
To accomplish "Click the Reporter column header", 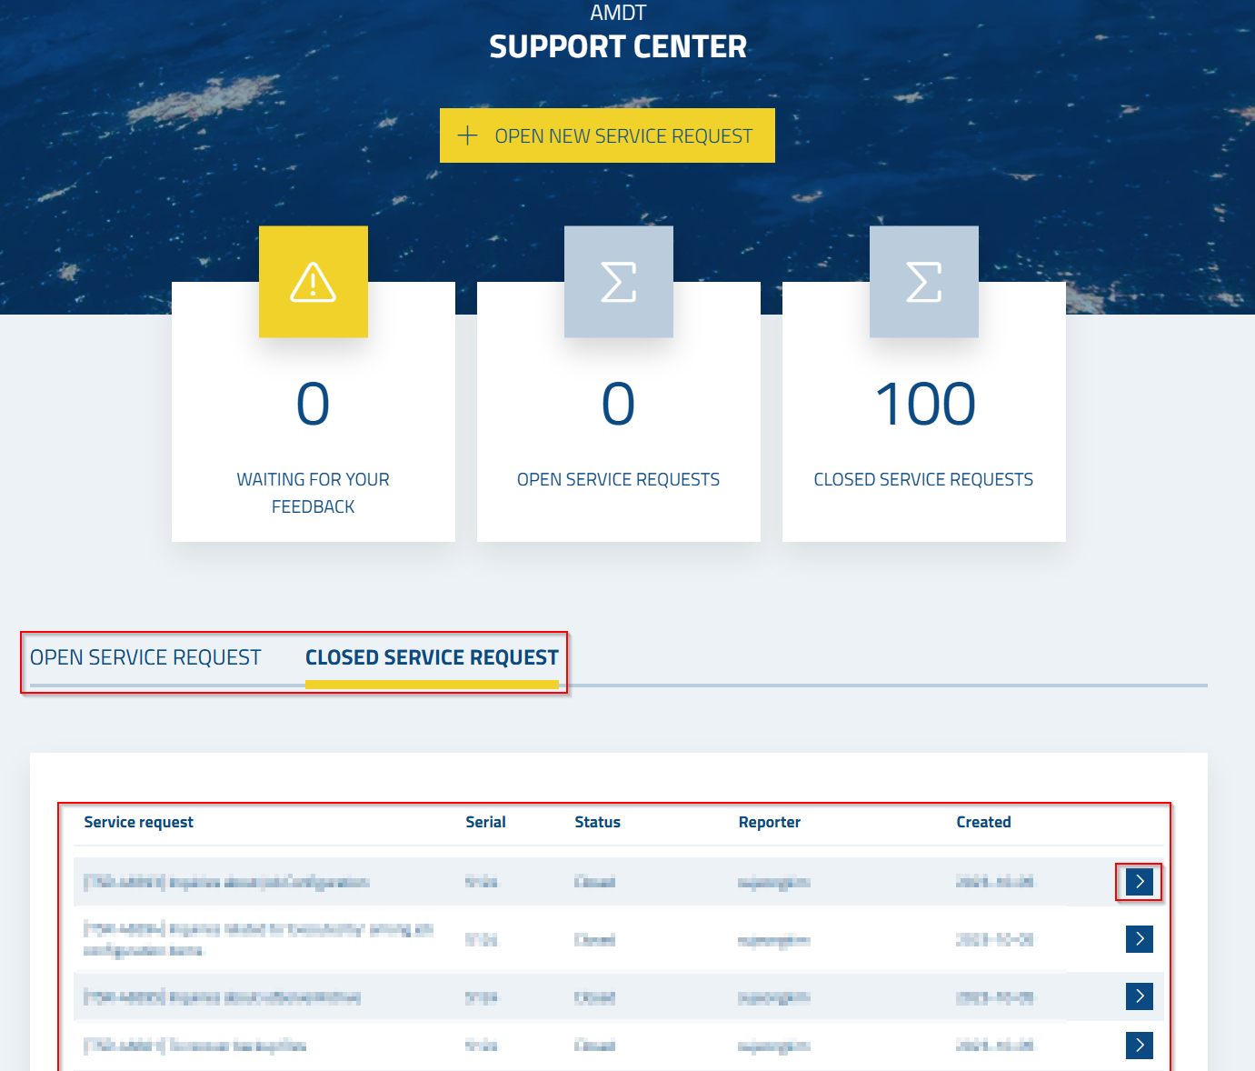I will point(769,822).
